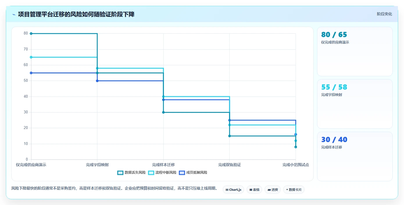Click the y-axis value 40

click(26, 97)
